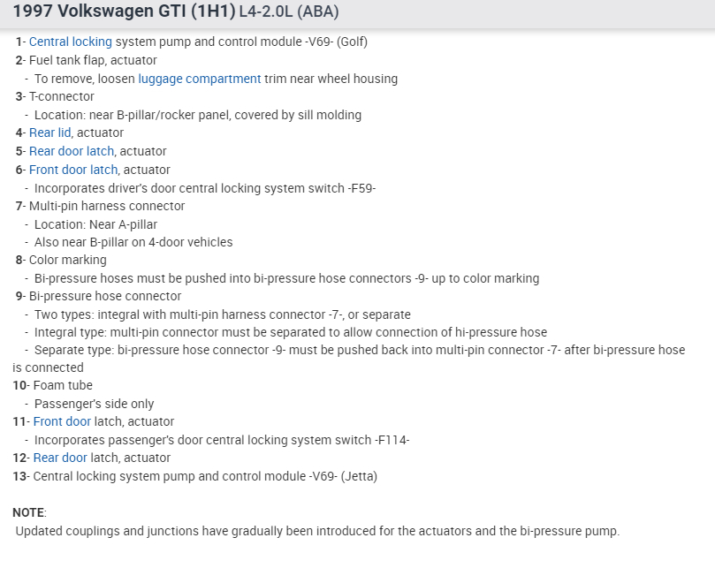This screenshot has width=715, height=568.
Task: Open the Rear door link in item 12
Action: coord(60,458)
